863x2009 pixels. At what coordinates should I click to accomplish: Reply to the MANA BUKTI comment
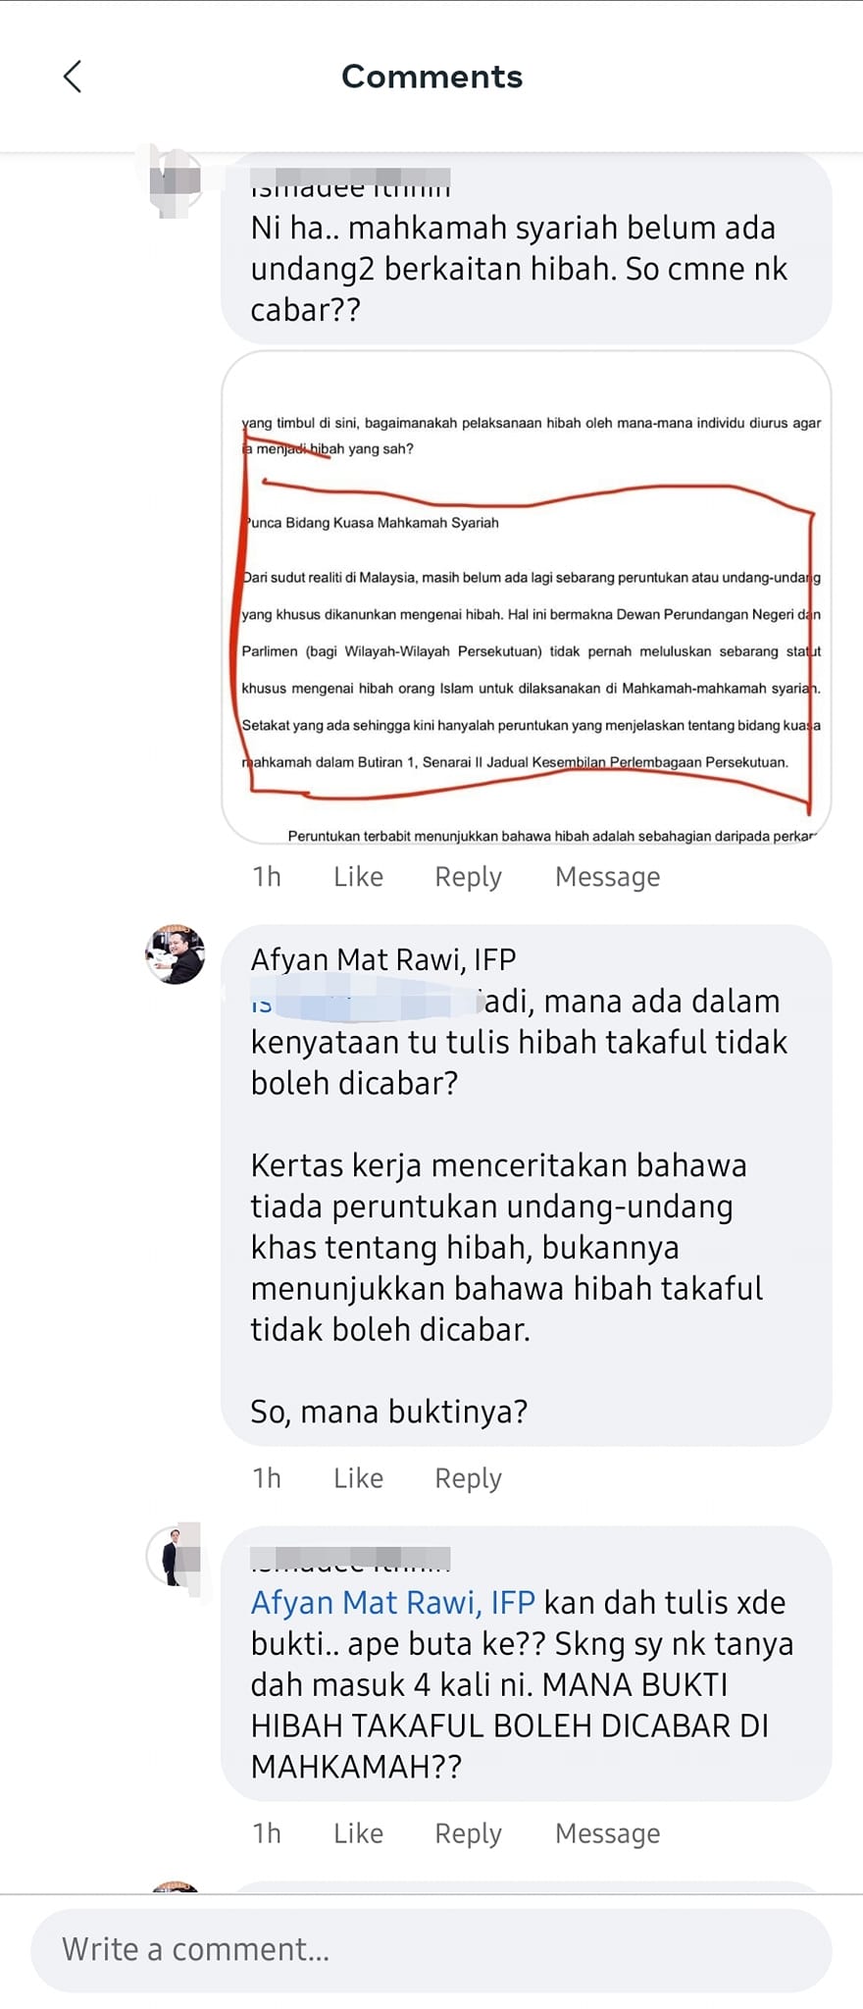coord(468,1832)
